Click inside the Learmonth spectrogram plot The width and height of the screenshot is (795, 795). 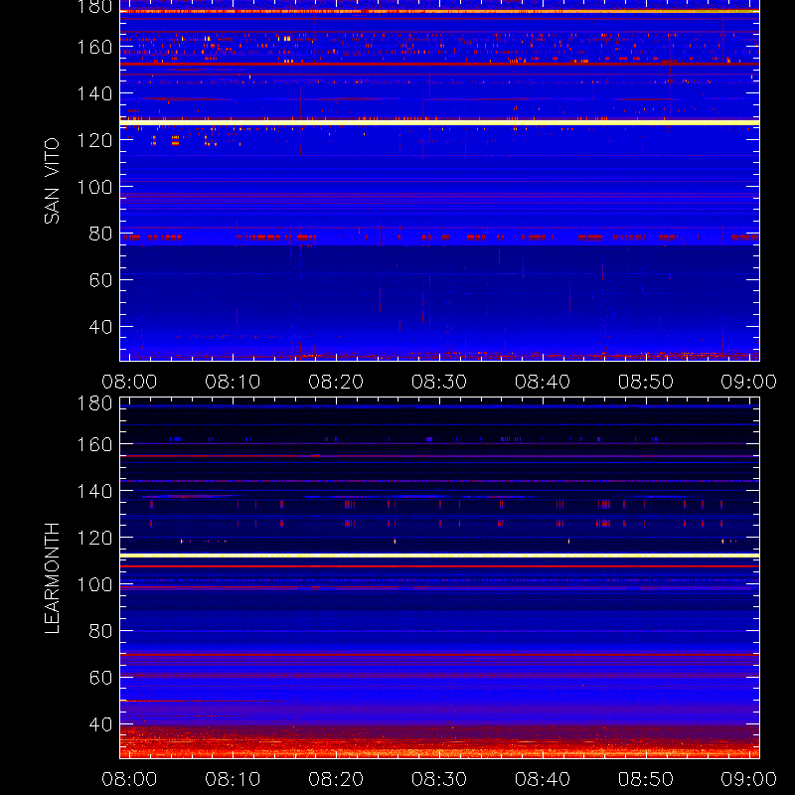point(439,578)
